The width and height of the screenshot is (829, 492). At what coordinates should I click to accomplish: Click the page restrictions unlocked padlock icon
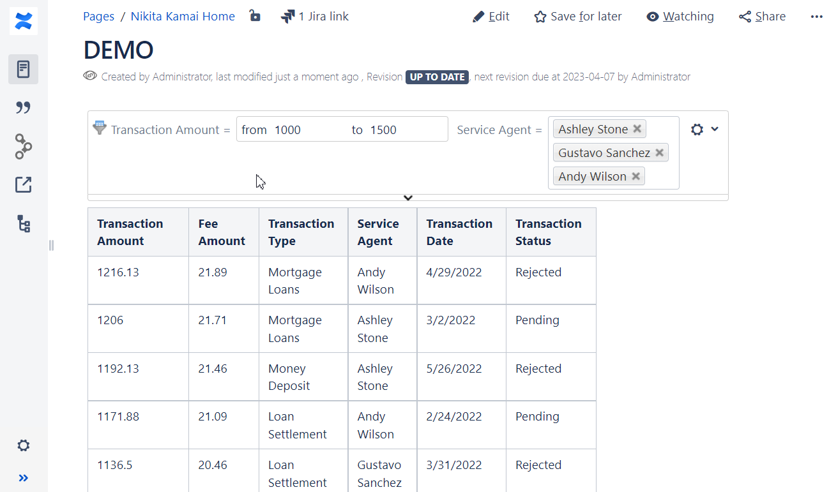[x=255, y=16]
